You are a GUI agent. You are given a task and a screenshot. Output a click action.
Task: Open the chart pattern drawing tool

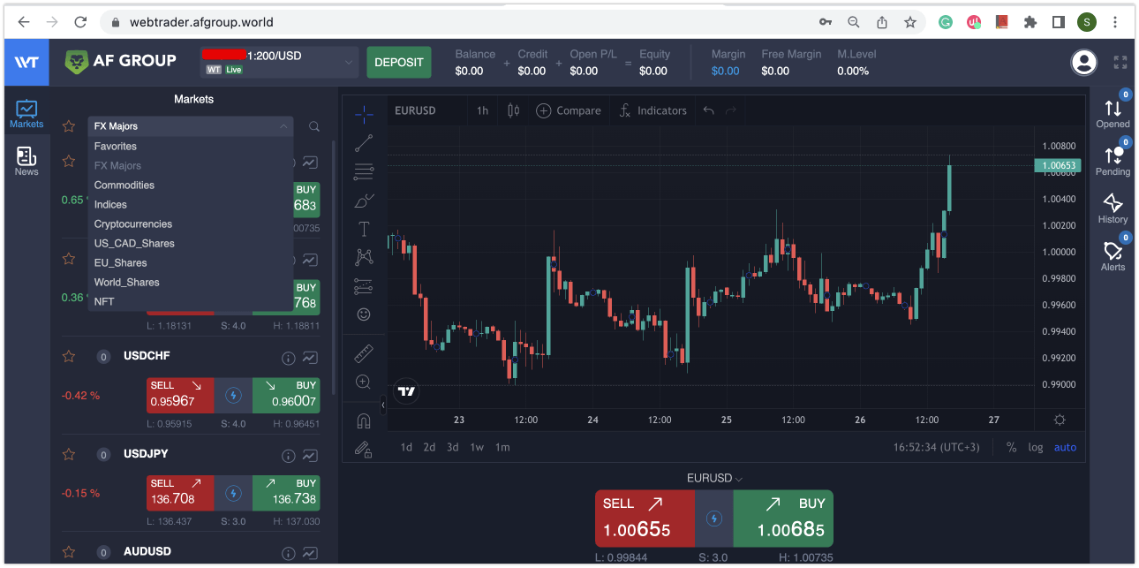364,257
